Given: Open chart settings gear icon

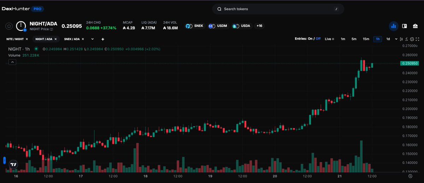Looking at the screenshot, I should tap(412, 39).
